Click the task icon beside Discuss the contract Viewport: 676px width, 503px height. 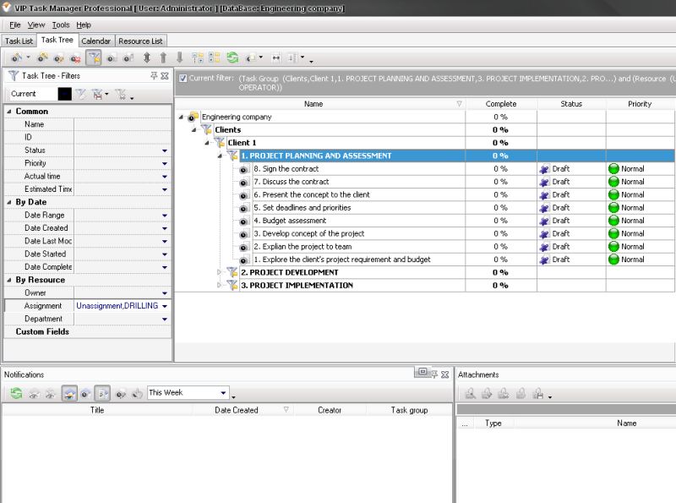[243, 183]
